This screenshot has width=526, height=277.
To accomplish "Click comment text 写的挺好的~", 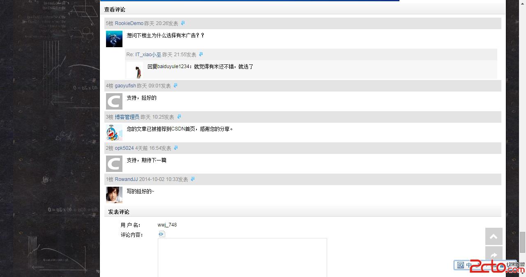I will point(140,191).
